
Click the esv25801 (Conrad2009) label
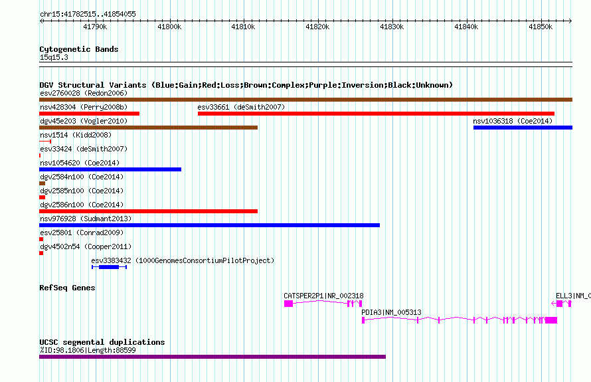tap(82, 233)
